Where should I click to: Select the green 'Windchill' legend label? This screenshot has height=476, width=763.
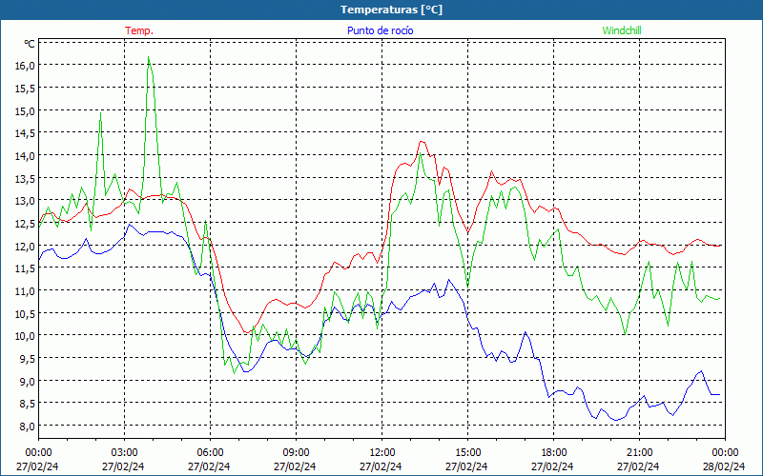click(x=622, y=30)
